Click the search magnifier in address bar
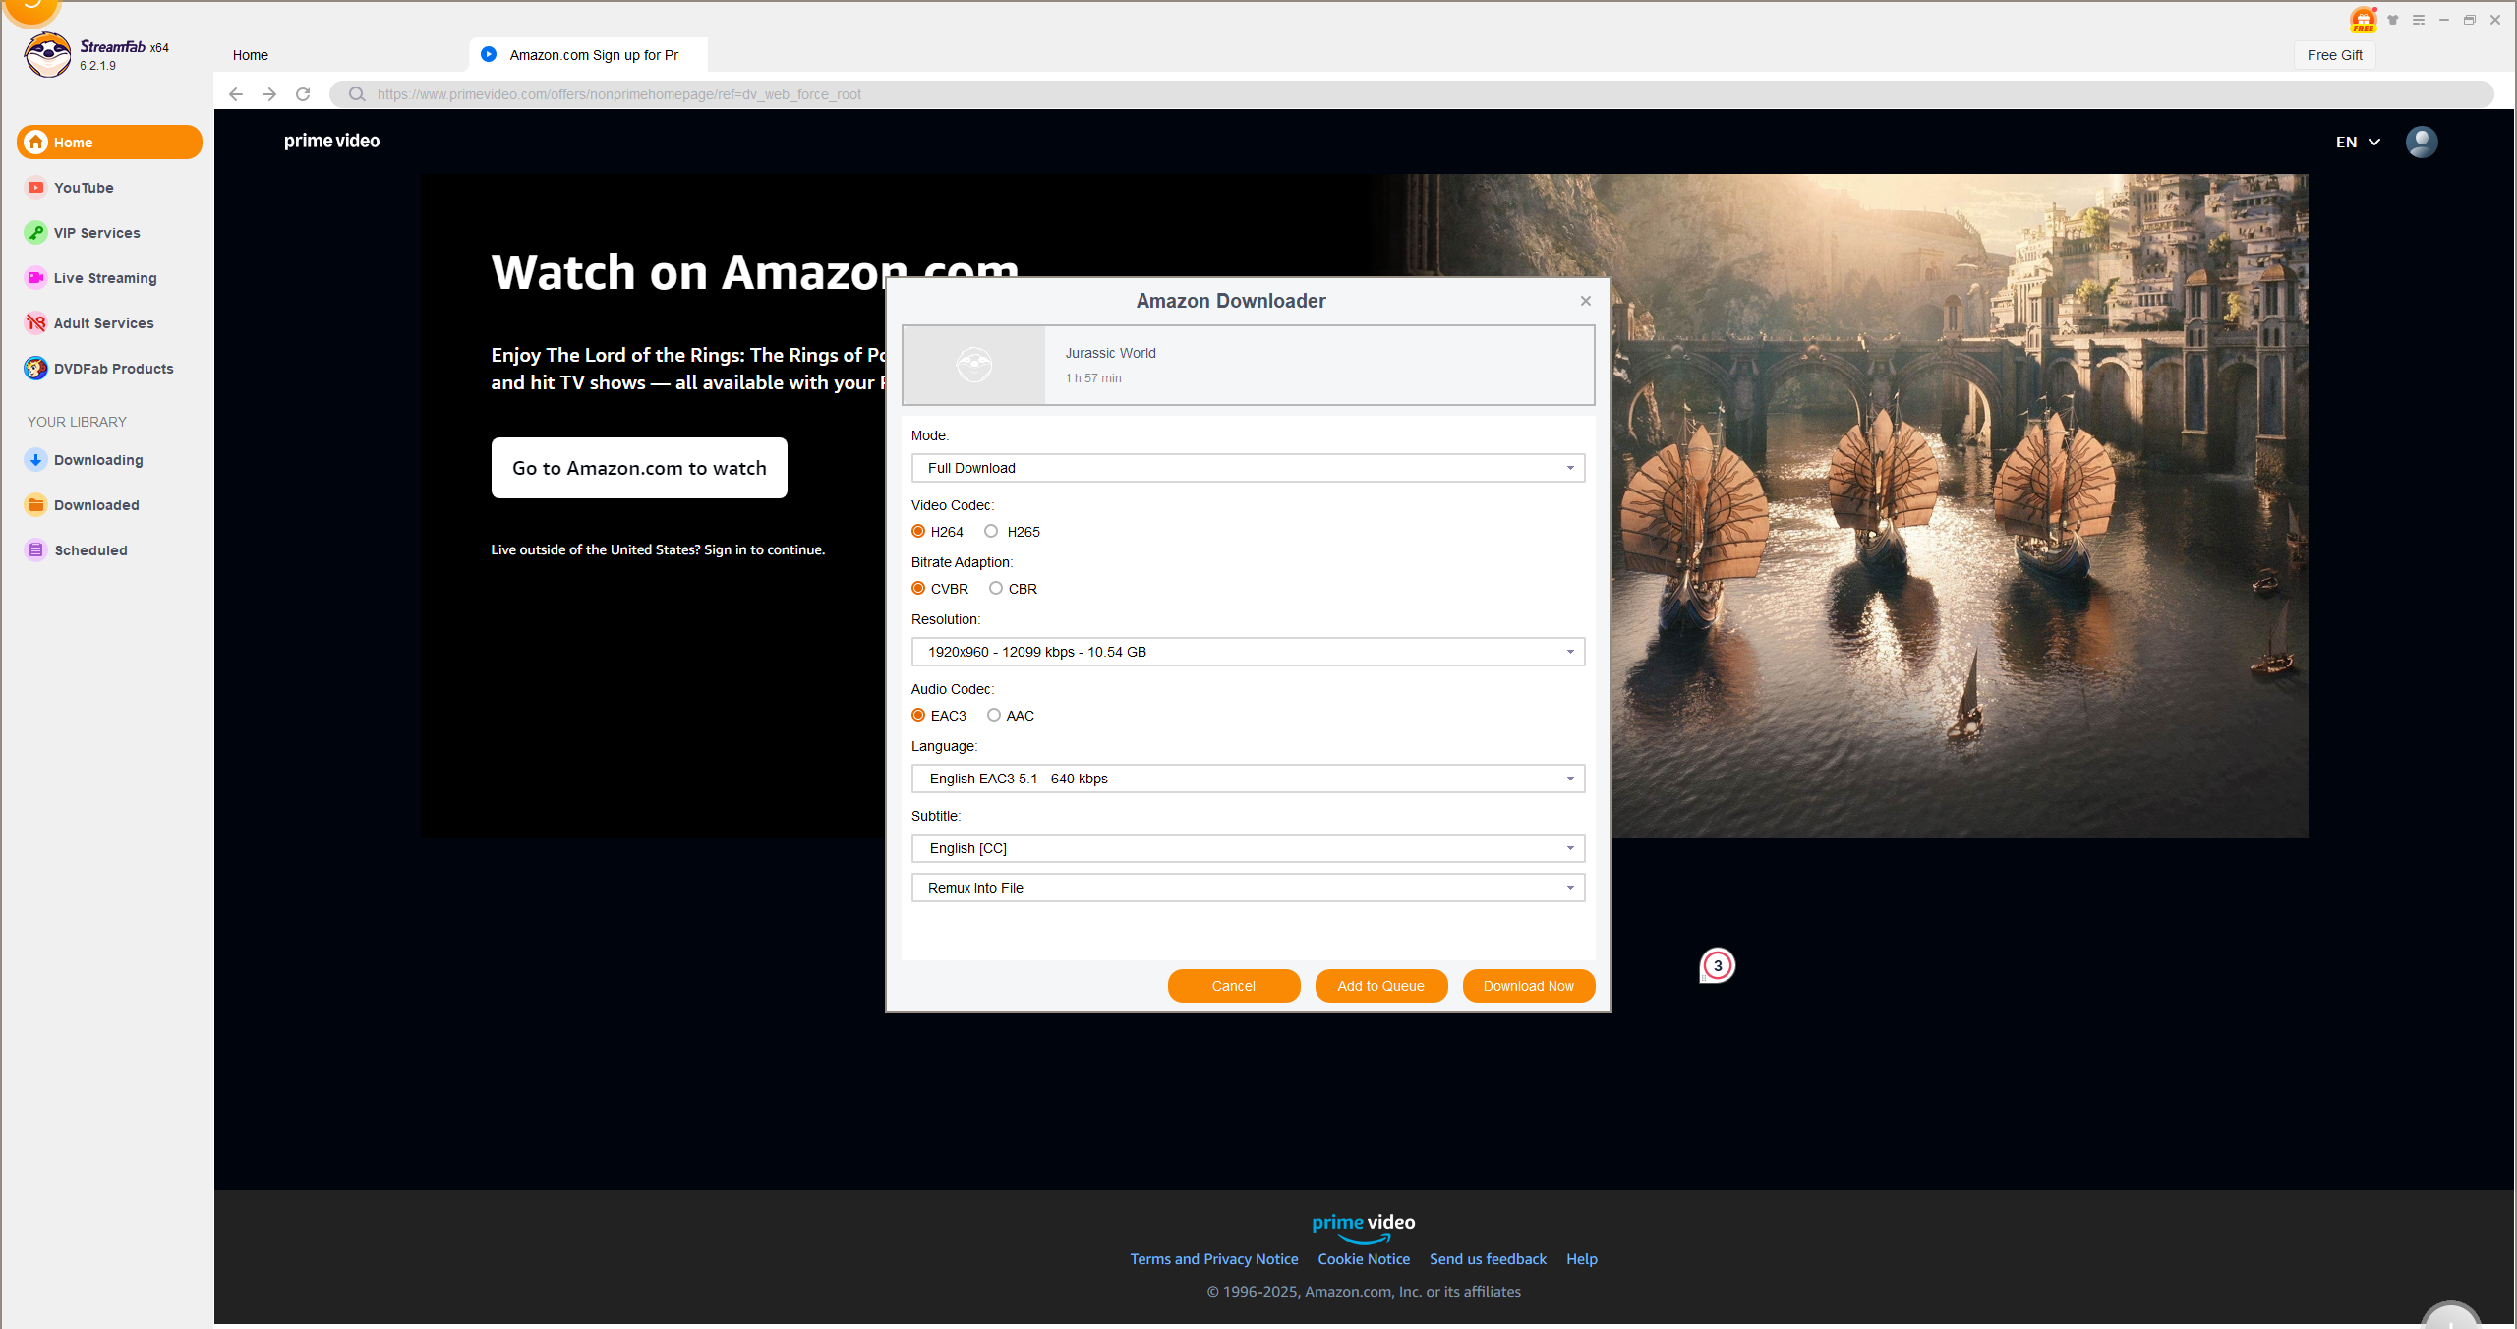This screenshot has height=1329, width=2517. point(357,94)
